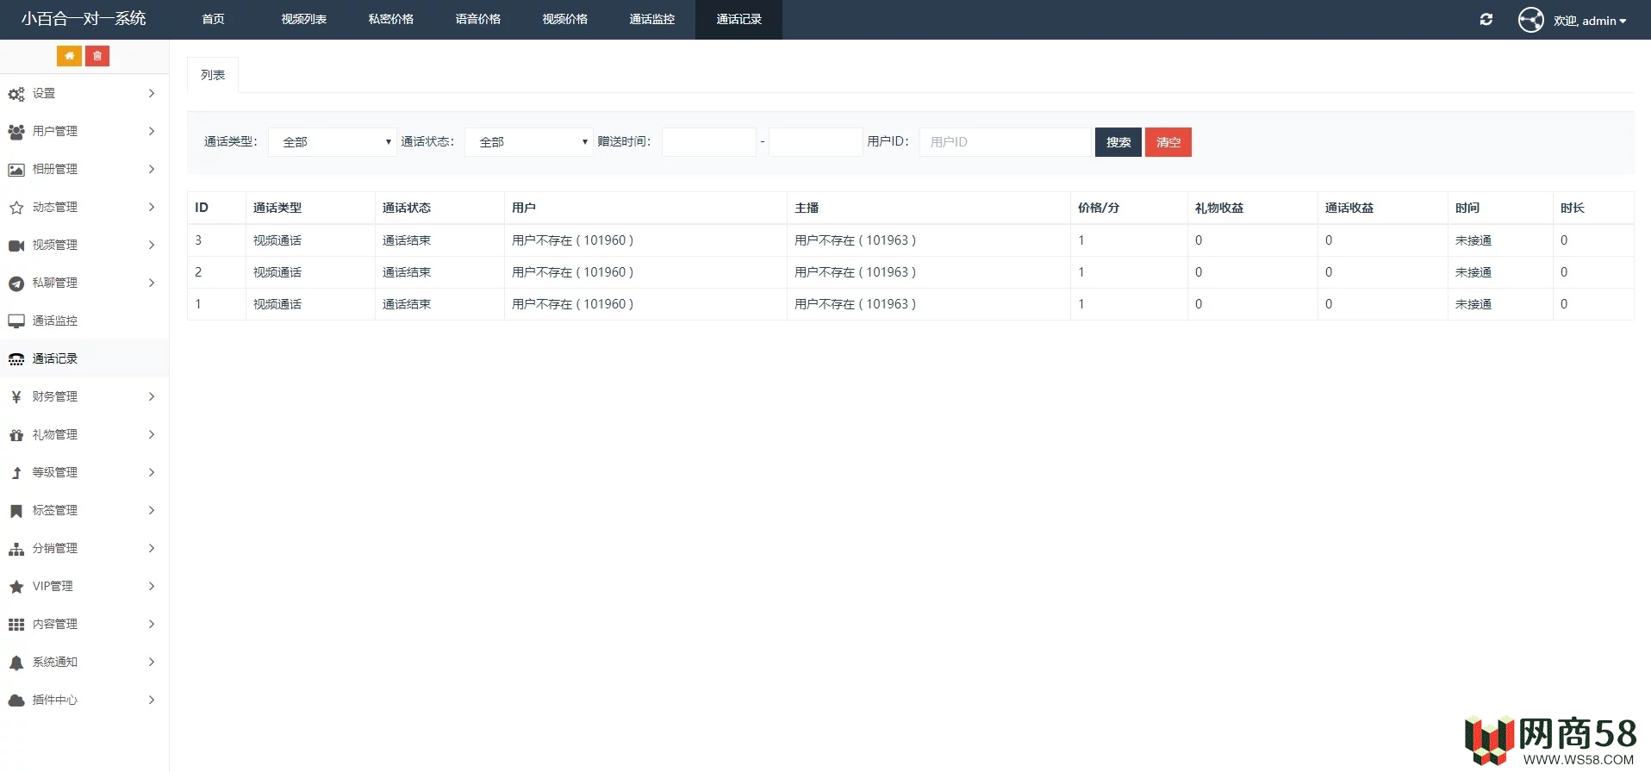This screenshot has width=1651, height=772.
Task: Click the 财务管理 yen icon
Action: pyautogui.click(x=16, y=397)
